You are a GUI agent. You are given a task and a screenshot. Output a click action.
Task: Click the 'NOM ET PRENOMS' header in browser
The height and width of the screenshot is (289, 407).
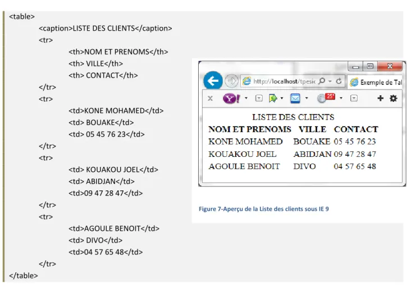pos(250,129)
